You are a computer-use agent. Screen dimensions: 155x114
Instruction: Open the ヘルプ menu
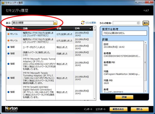(x=146, y=11)
